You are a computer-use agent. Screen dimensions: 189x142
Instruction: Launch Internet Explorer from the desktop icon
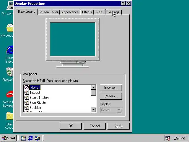click(x=10, y=50)
